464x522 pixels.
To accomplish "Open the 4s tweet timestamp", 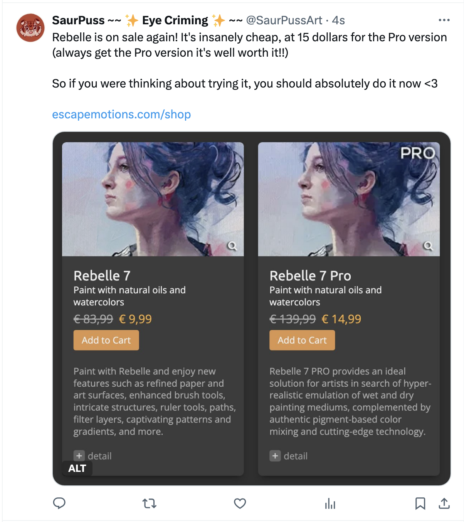I will 338,20.
